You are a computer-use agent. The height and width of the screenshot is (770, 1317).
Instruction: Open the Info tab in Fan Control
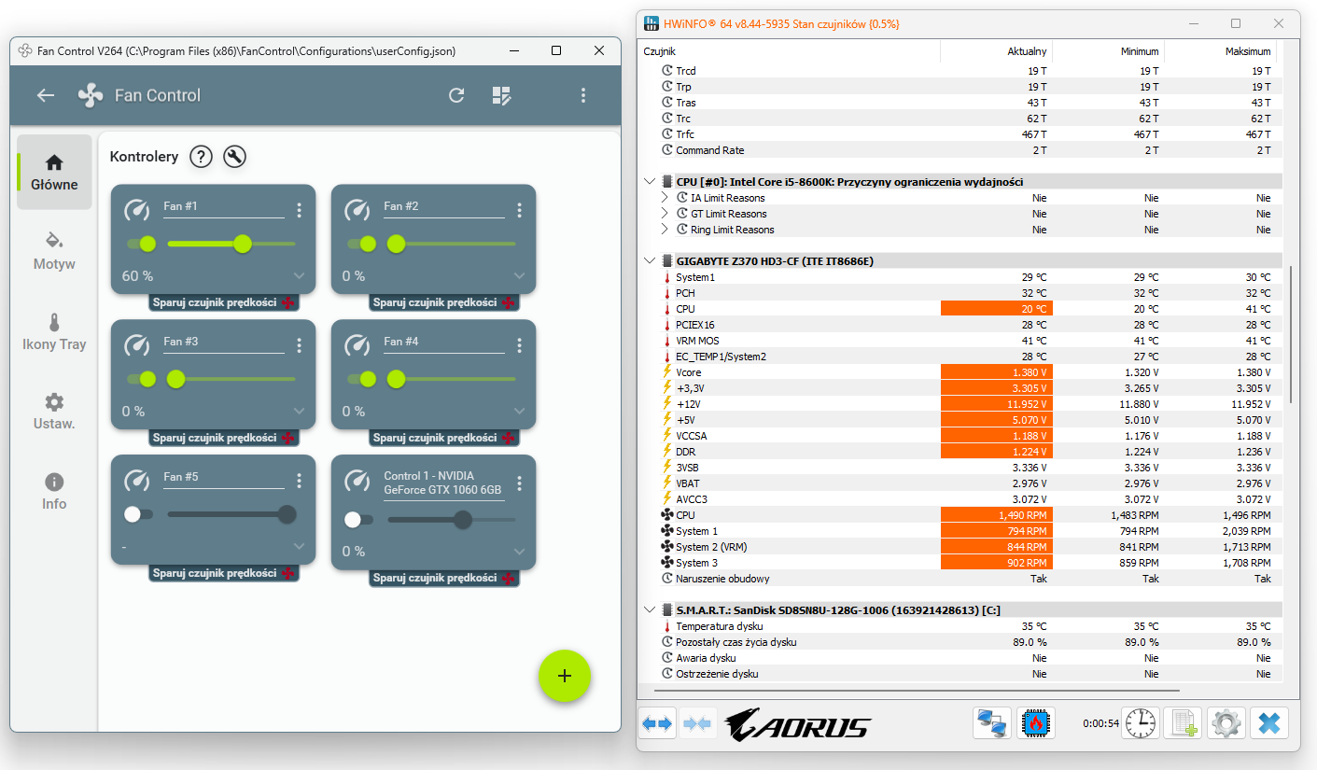(x=54, y=491)
